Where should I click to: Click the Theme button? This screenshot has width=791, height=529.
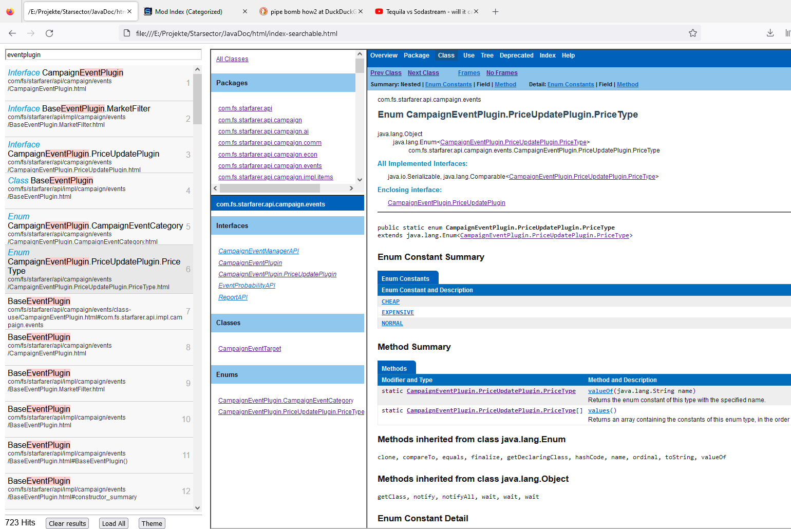pos(152,523)
